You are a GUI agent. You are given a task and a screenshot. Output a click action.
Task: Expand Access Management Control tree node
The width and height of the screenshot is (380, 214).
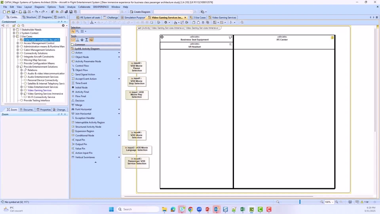point(18,43)
